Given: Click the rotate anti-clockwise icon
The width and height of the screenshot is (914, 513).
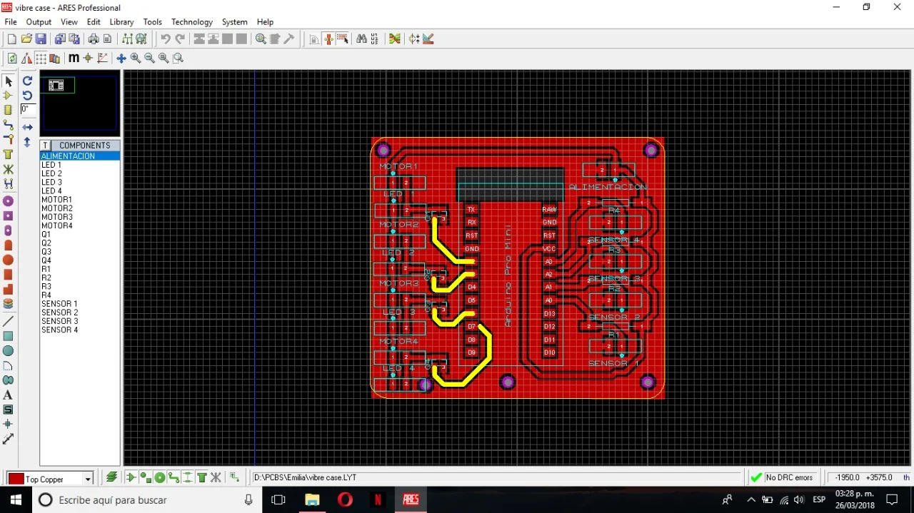Looking at the screenshot, I should click(x=27, y=96).
